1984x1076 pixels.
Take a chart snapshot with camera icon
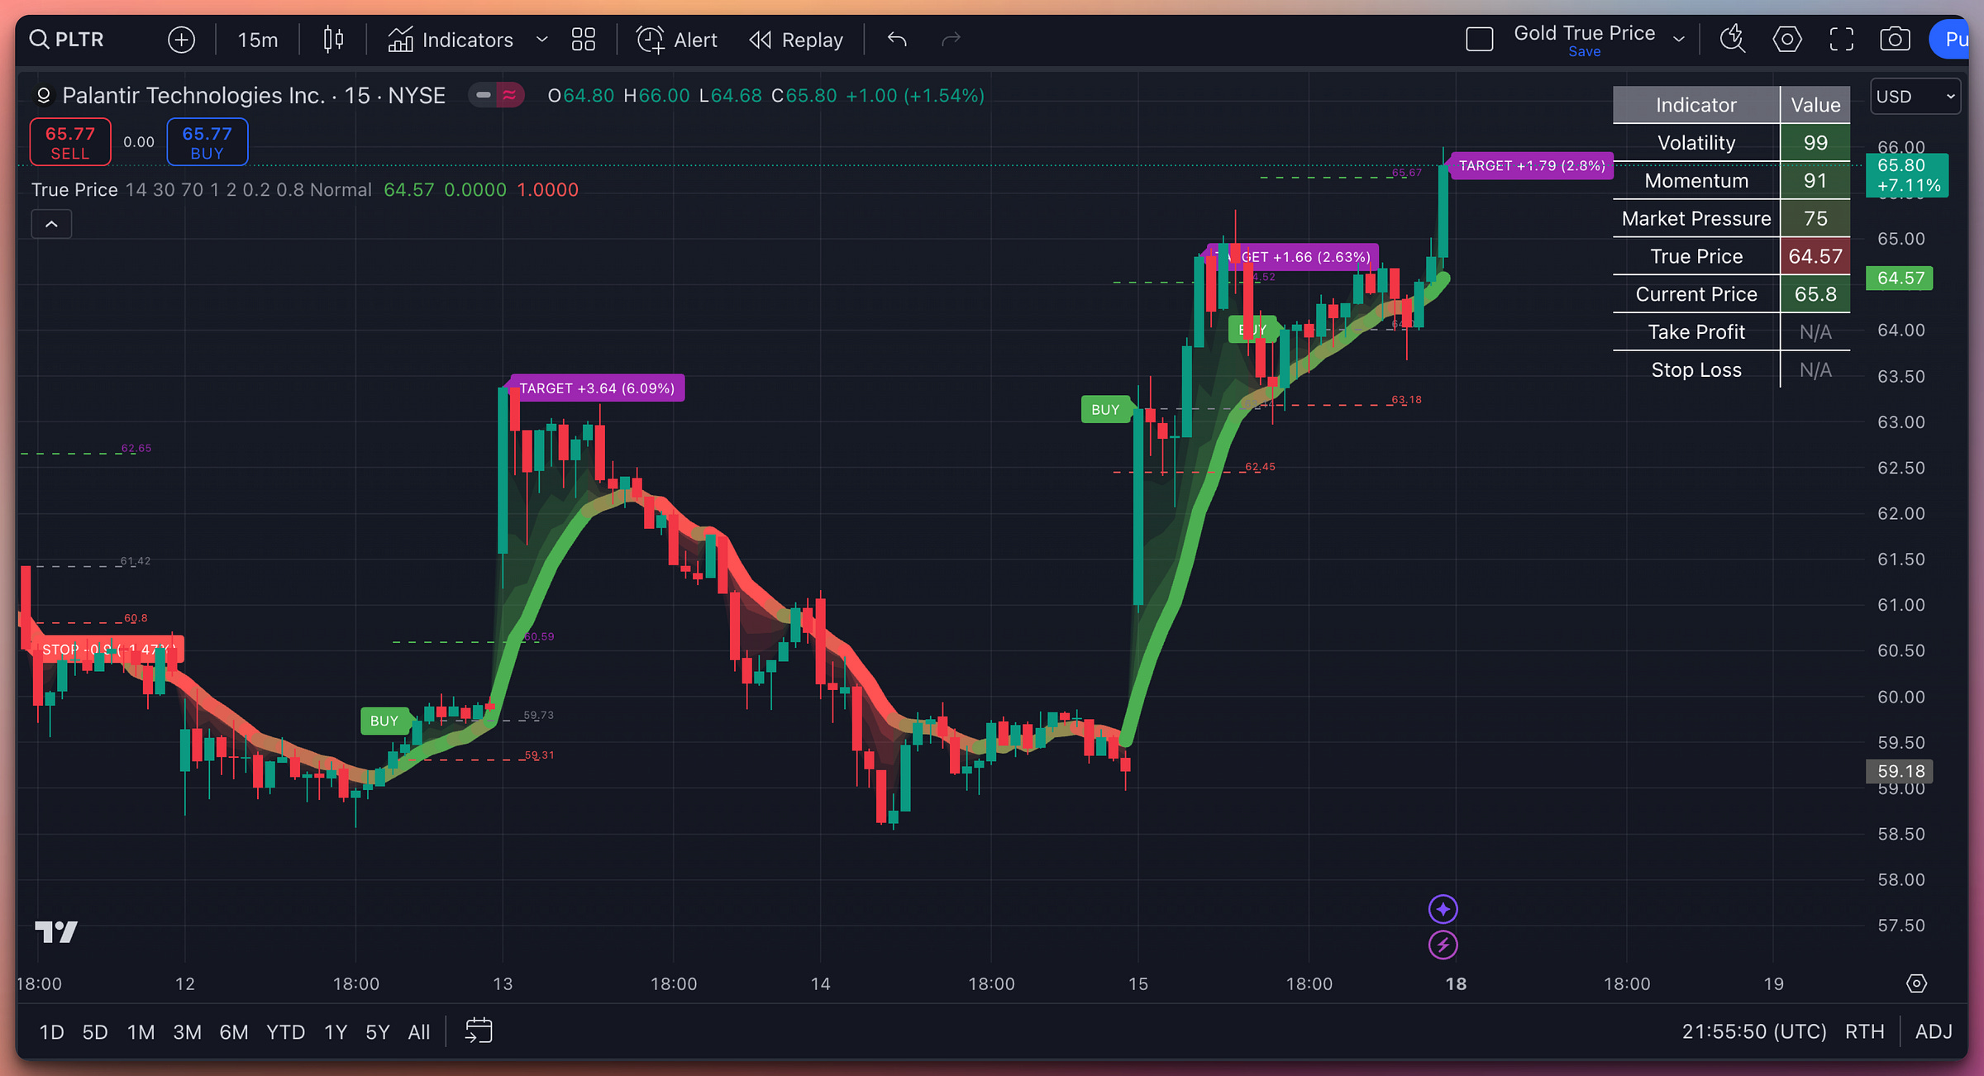pyautogui.click(x=1895, y=39)
